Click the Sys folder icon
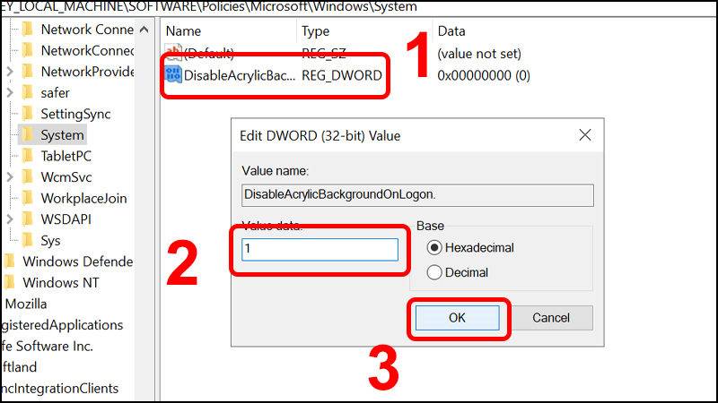The height and width of the screenshot is (403, 718). 28,240
